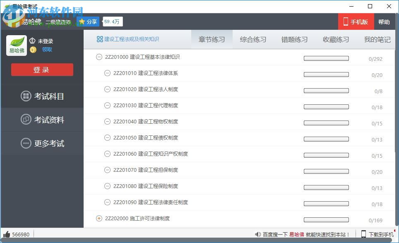The height and width of the screenshot is (243, 399).
Task: Open the 错题练习 tab
Action: pyautogui.click(x=294, y=38)
